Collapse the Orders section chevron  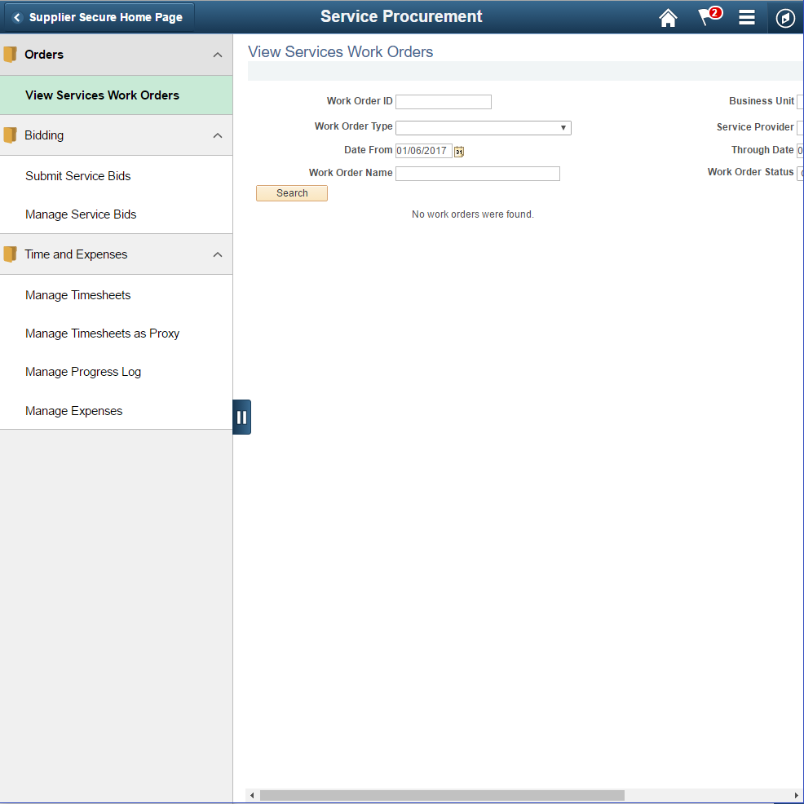click(218, 55)
